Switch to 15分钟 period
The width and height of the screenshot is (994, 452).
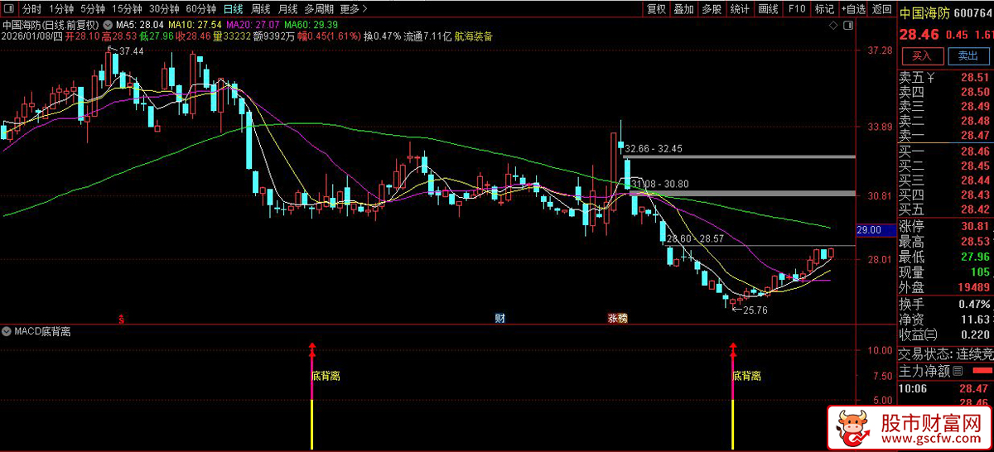point(128,9)
